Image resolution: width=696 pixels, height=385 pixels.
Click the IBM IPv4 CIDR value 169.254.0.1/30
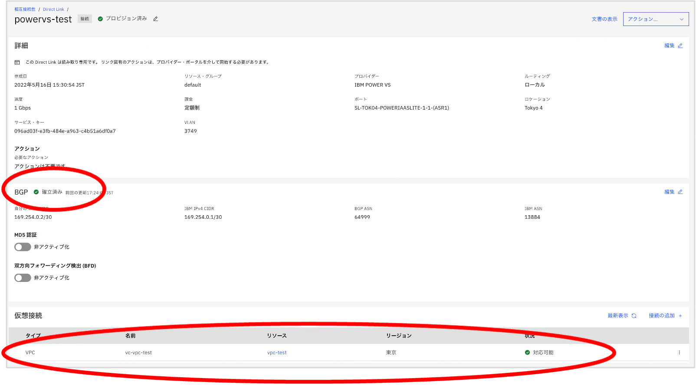click(x=203, y=217)
